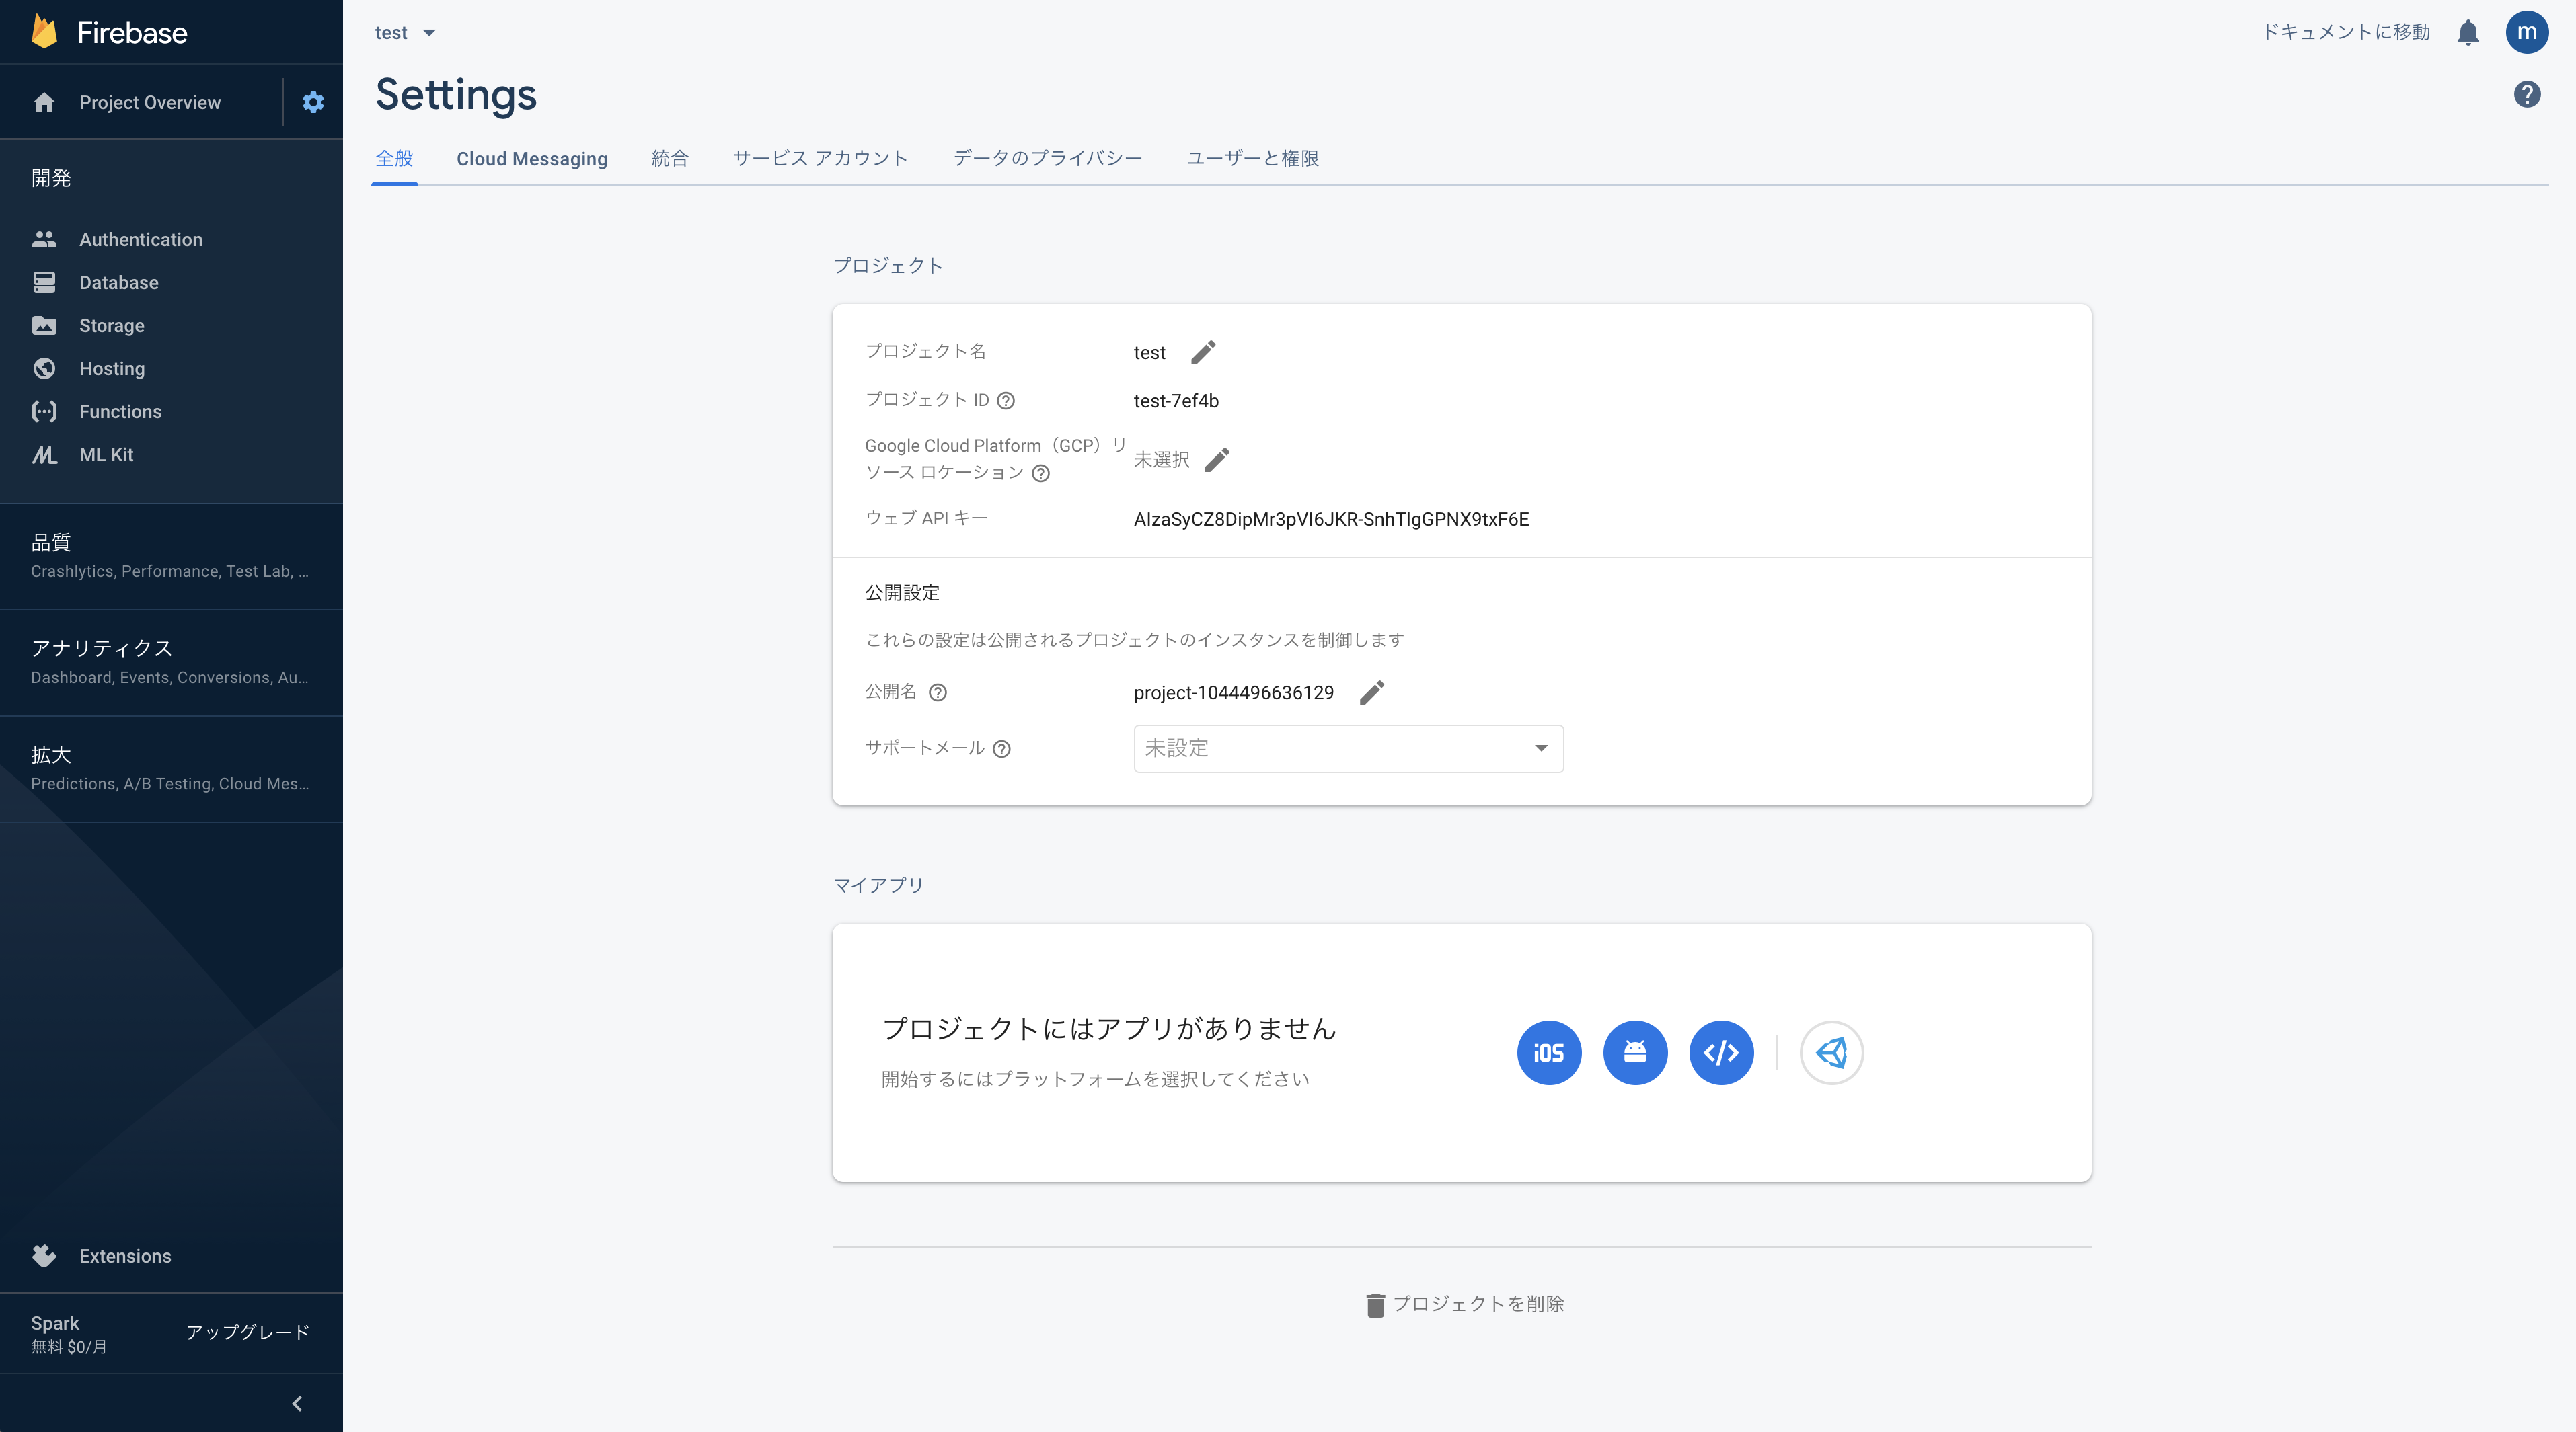Screen dimensions: 2576x1432
Task: Expand the アナリティクス section
Action: [171, 662]
